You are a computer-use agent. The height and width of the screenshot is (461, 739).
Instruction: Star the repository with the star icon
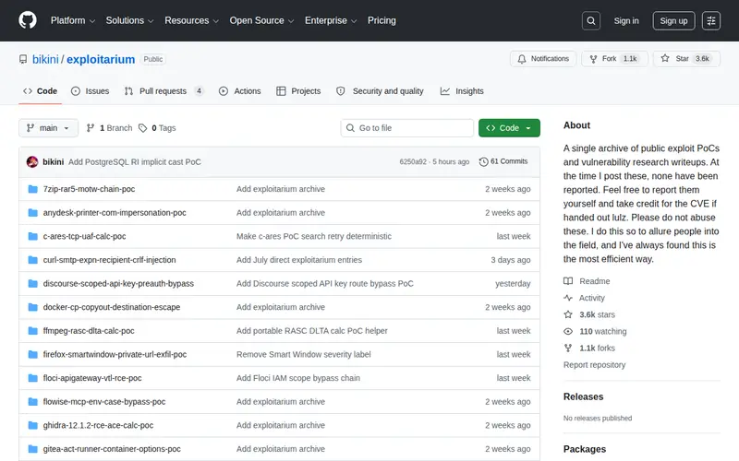(664, 59)
